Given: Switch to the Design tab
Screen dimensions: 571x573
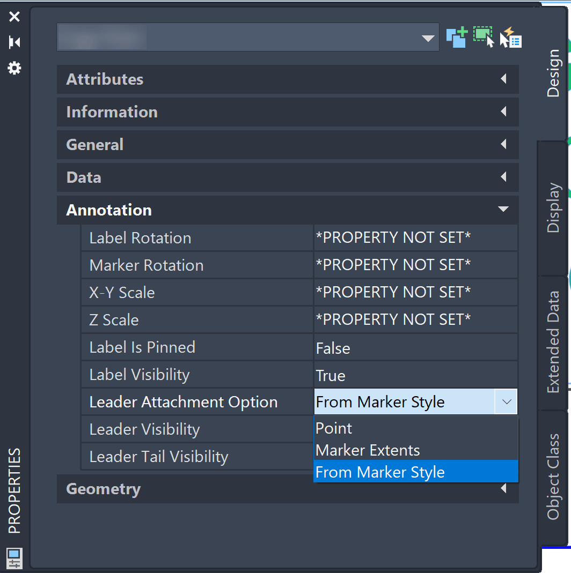Looking at the screenshot, I should coord(553,73).
